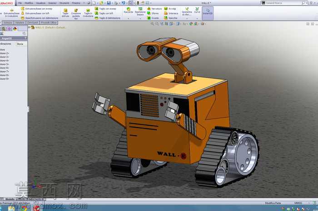Open the Modifica menu
The height and width of the screenshot is (211, 318).
[29, 3]
